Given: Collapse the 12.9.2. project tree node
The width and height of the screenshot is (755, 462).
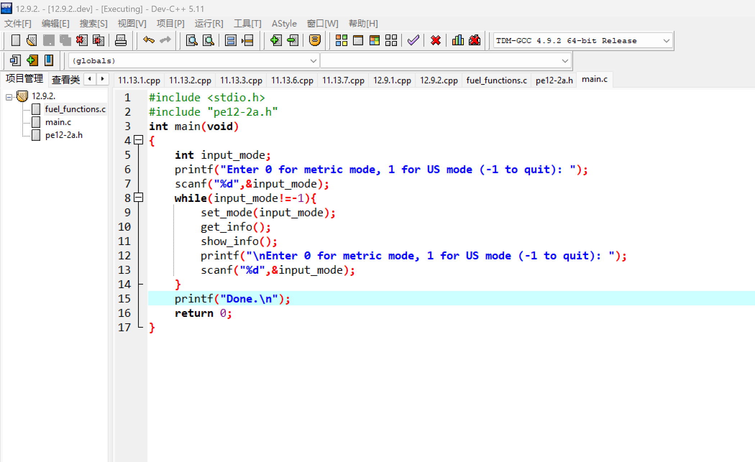Looking at the screenshot, I should pyautogui.click(x=9, y=97).
